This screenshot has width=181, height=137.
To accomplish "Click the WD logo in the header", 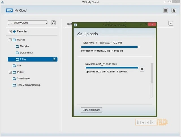I will pyautogui.click(x=9, y=11).
